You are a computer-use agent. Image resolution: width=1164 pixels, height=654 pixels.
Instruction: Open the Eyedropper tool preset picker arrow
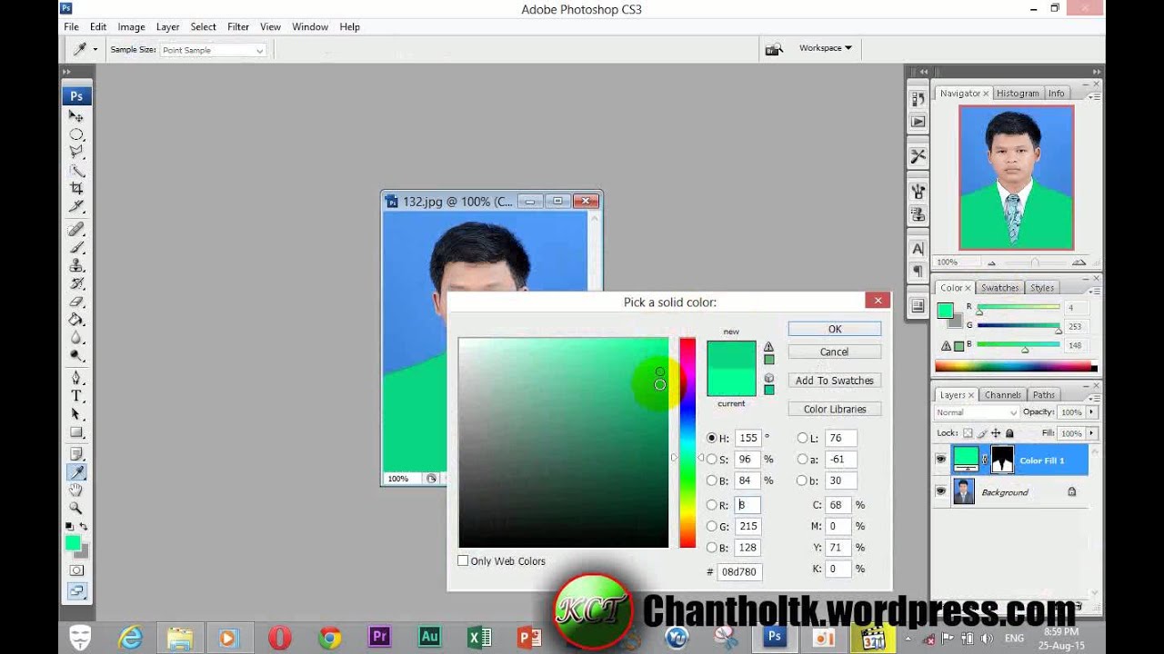95,50
